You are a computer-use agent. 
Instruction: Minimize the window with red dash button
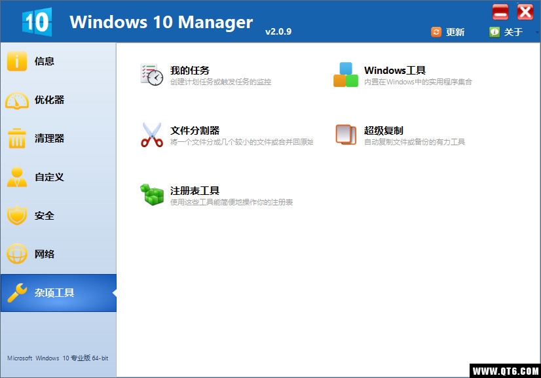(500, 12)
